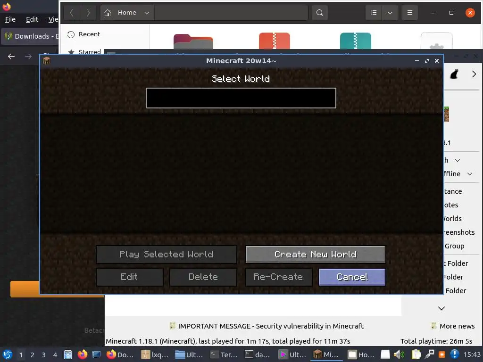The image size is (483, 362).
Task: Open the dropdown chevron above the ffline row
Action: pyautogui.click(x=458, y=160)
